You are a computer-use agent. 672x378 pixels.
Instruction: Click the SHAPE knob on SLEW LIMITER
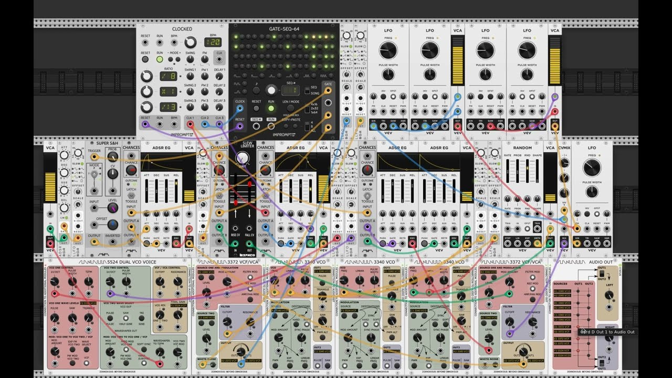click(x=243, y=159)
